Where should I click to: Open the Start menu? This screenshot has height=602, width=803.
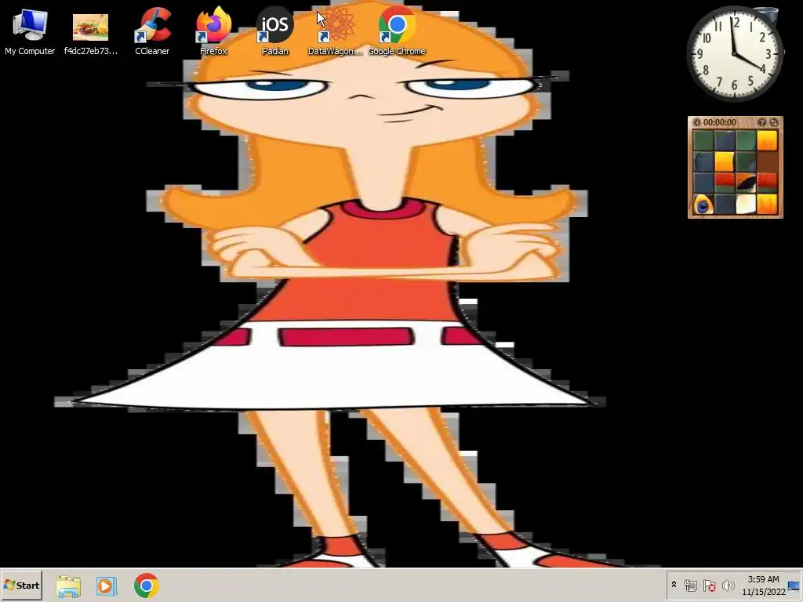coord(21,585)
